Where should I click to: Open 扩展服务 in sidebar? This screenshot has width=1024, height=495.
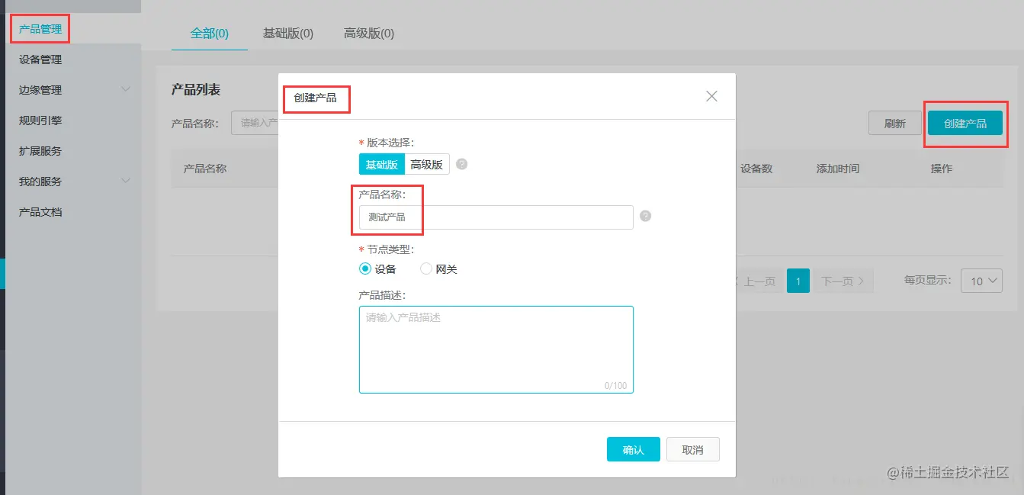40,151
